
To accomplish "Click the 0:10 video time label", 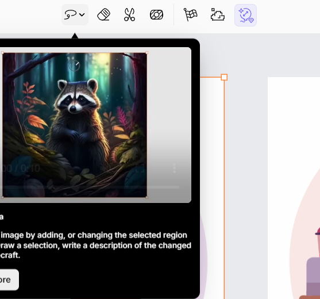I will point(30,168).
